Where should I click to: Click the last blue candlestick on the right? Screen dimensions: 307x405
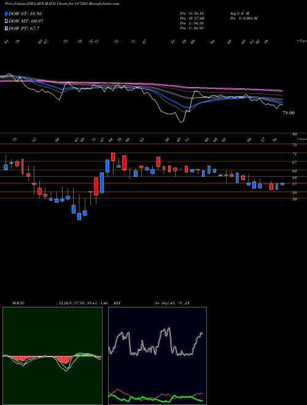tap(282, 184)
